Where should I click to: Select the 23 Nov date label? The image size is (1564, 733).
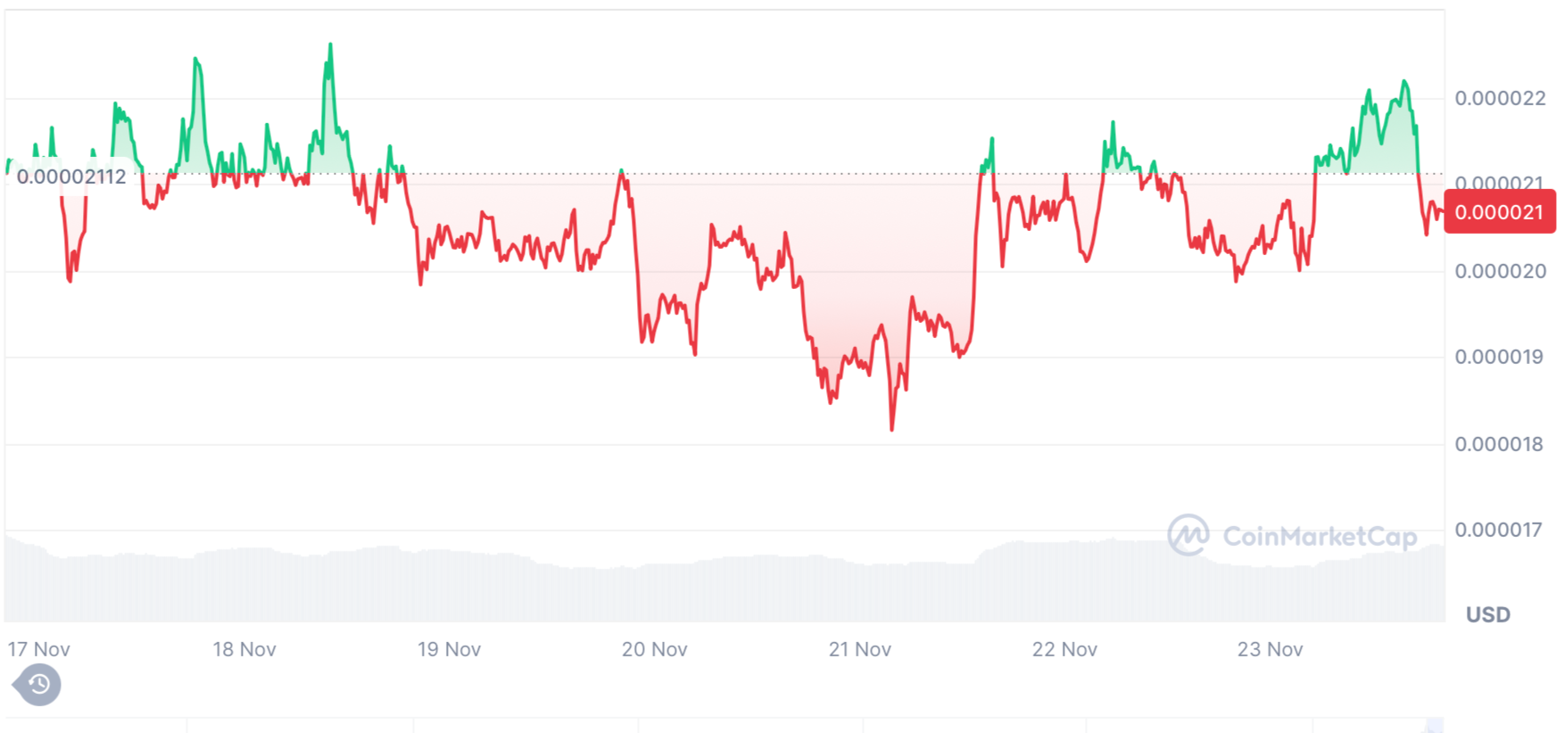[x=1270, y=649]
